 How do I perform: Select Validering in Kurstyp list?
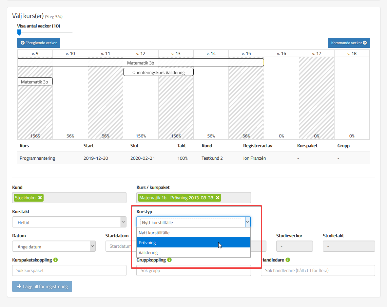coord(193,252)
